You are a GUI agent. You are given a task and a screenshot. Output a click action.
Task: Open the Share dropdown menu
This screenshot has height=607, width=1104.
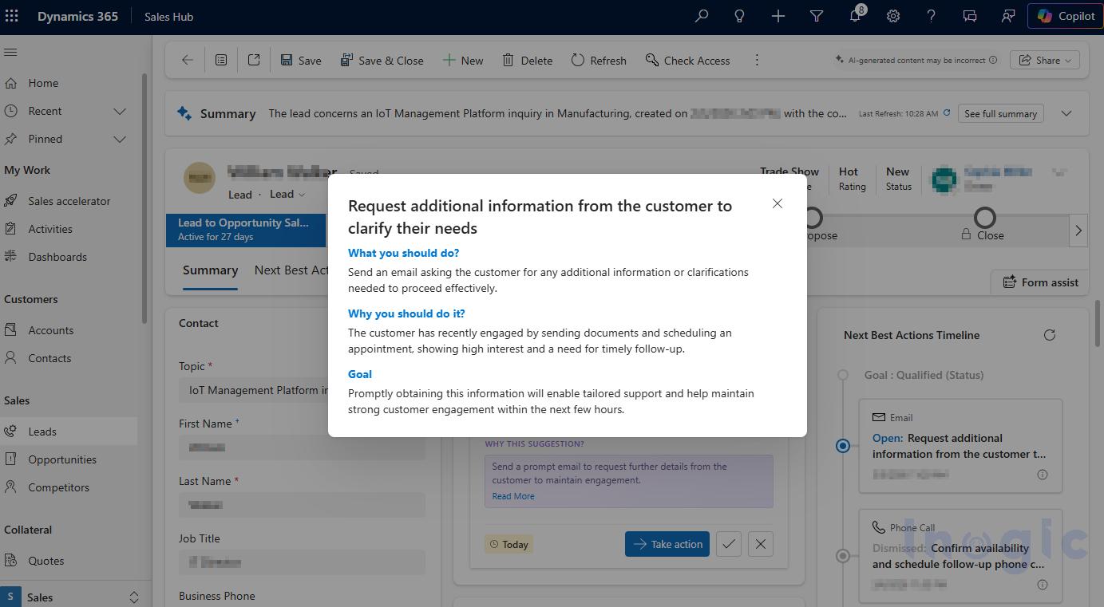(x=1043, y=59)
